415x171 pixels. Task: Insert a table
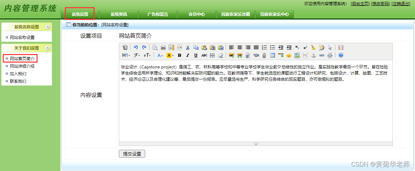(272, 55)
